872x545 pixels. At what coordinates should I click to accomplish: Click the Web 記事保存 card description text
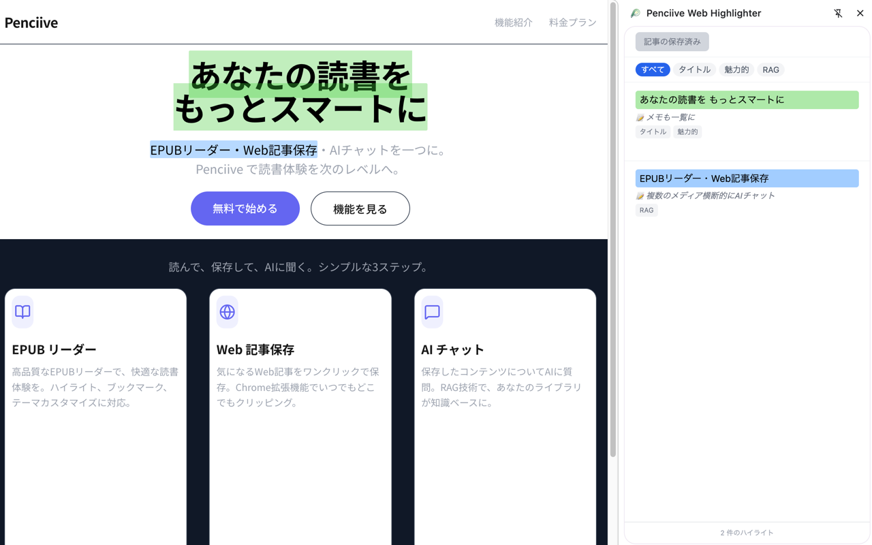298,387
